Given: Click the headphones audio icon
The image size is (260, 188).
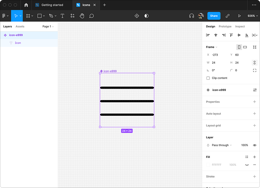Looking at the screenshot, I should [192, 16].
